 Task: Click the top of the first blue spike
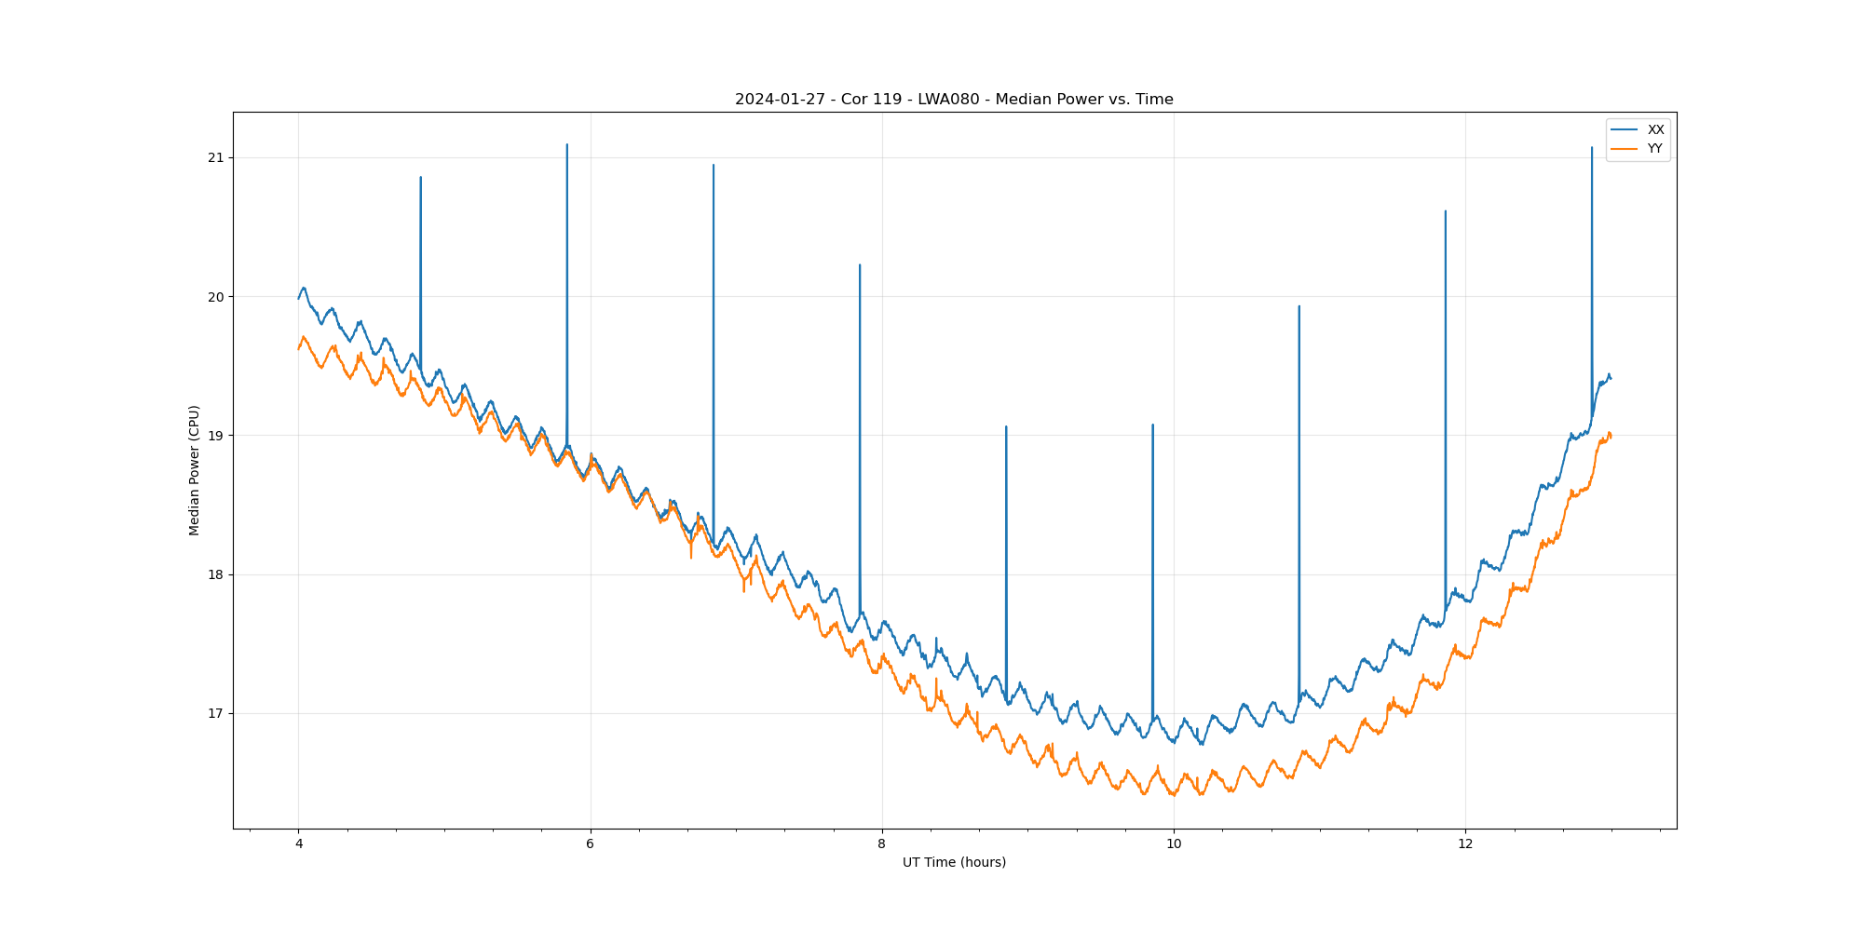(x=421, y=178)
